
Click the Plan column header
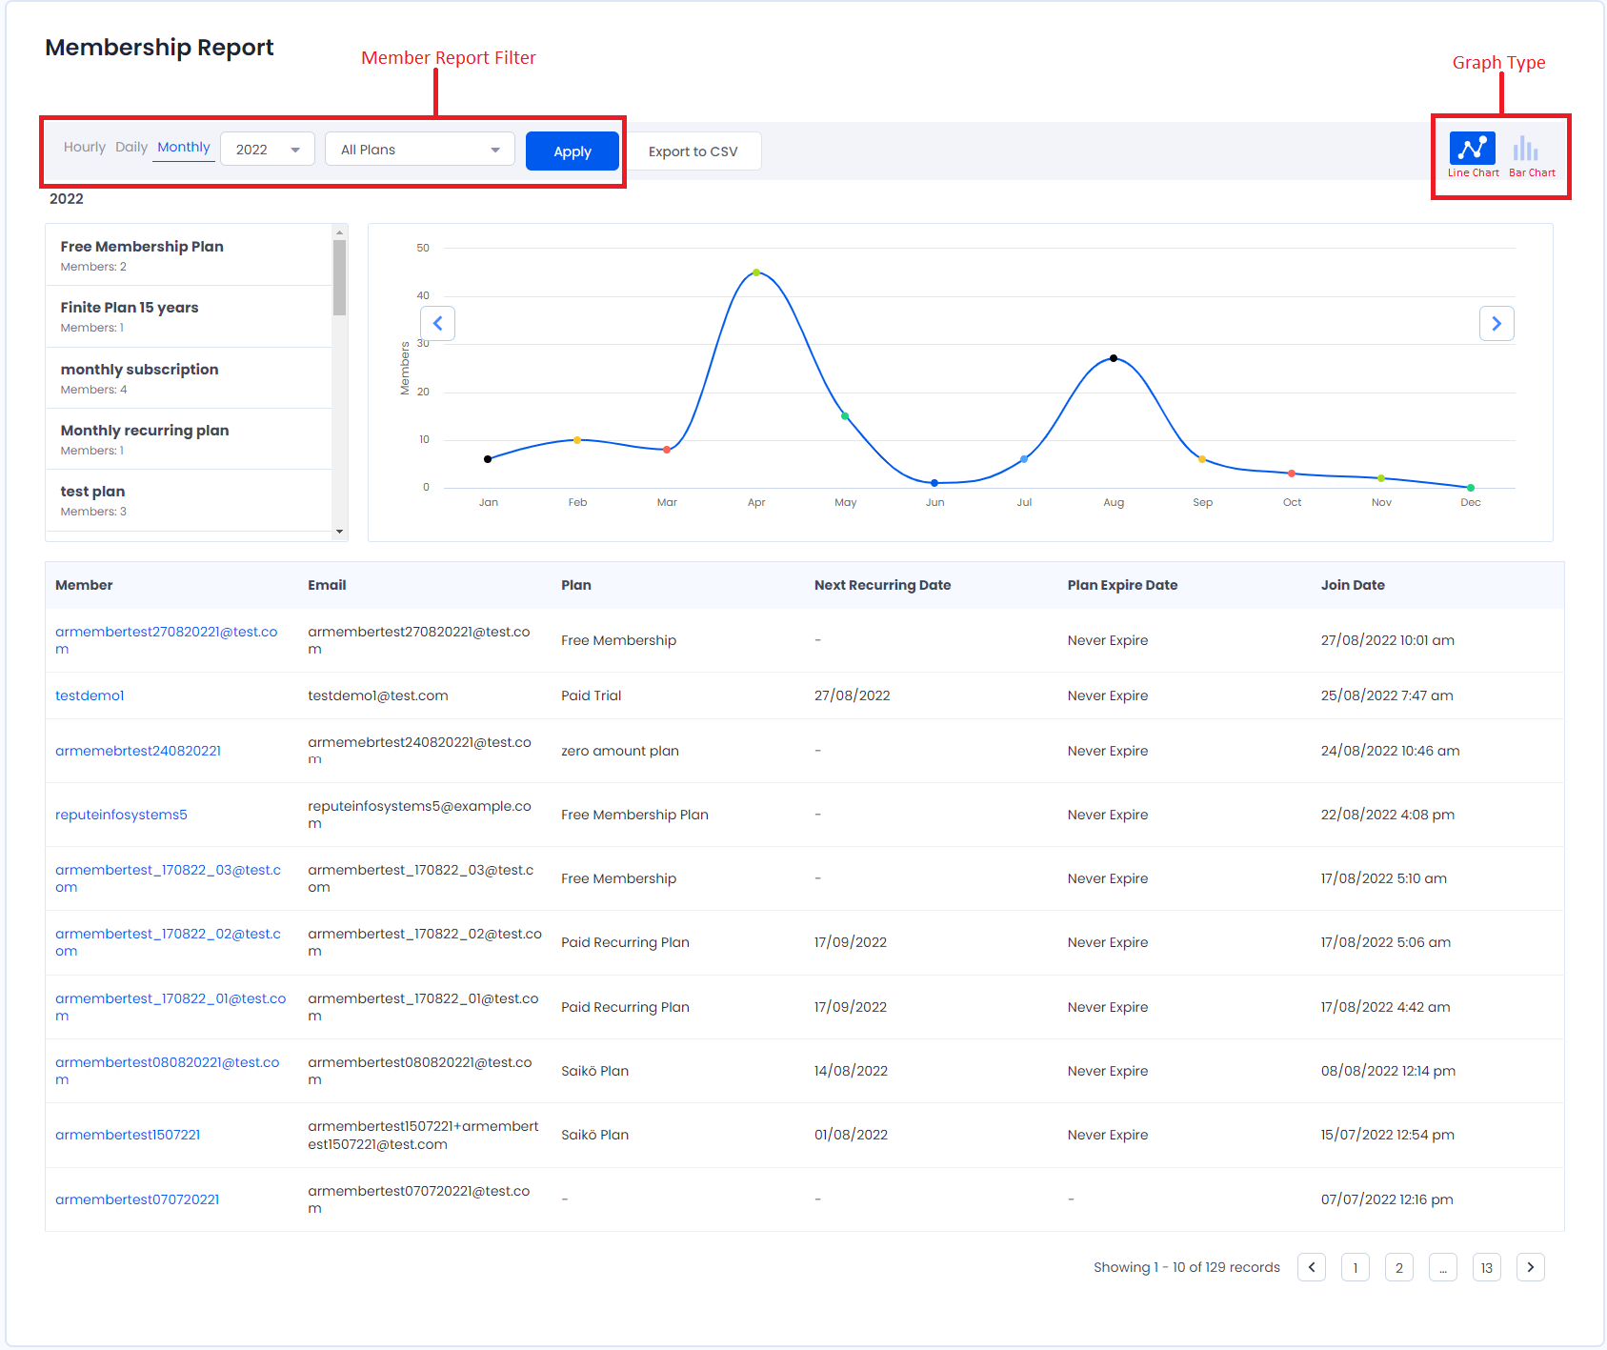tap(576, 585)
